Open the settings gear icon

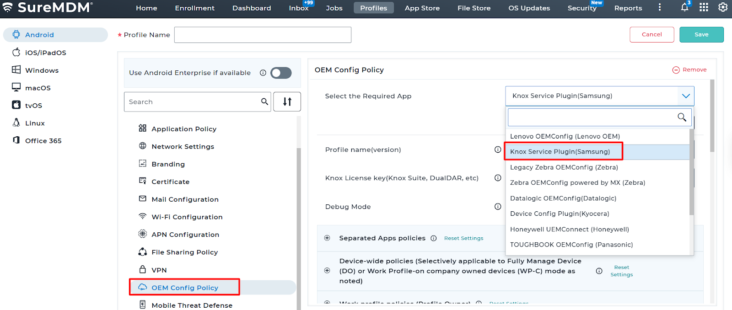click(723, 7)
